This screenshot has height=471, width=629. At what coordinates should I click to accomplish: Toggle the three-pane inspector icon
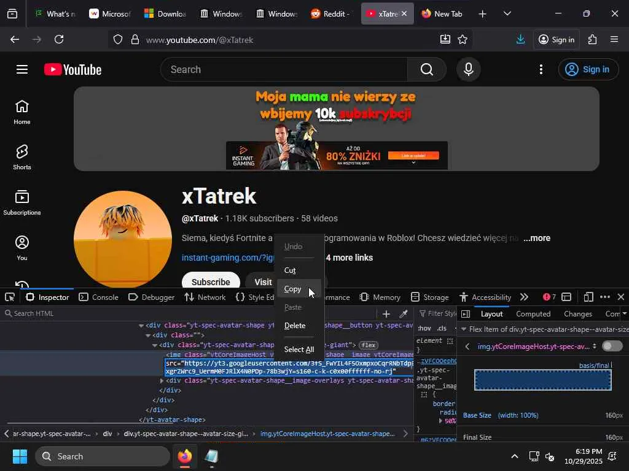pos(466,314)
